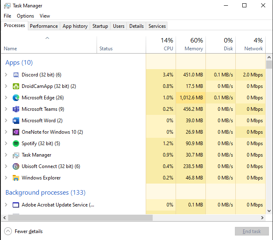Click the horizontal scrollbar left arrow
This screenshot has height=240, width=273.
coord(5,218)
